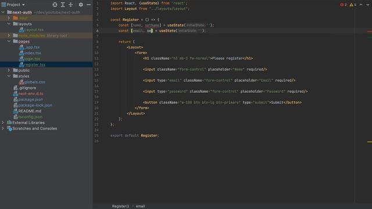Screen dimensions: 372x209
Task: Open package.json file
Action: 31,99
